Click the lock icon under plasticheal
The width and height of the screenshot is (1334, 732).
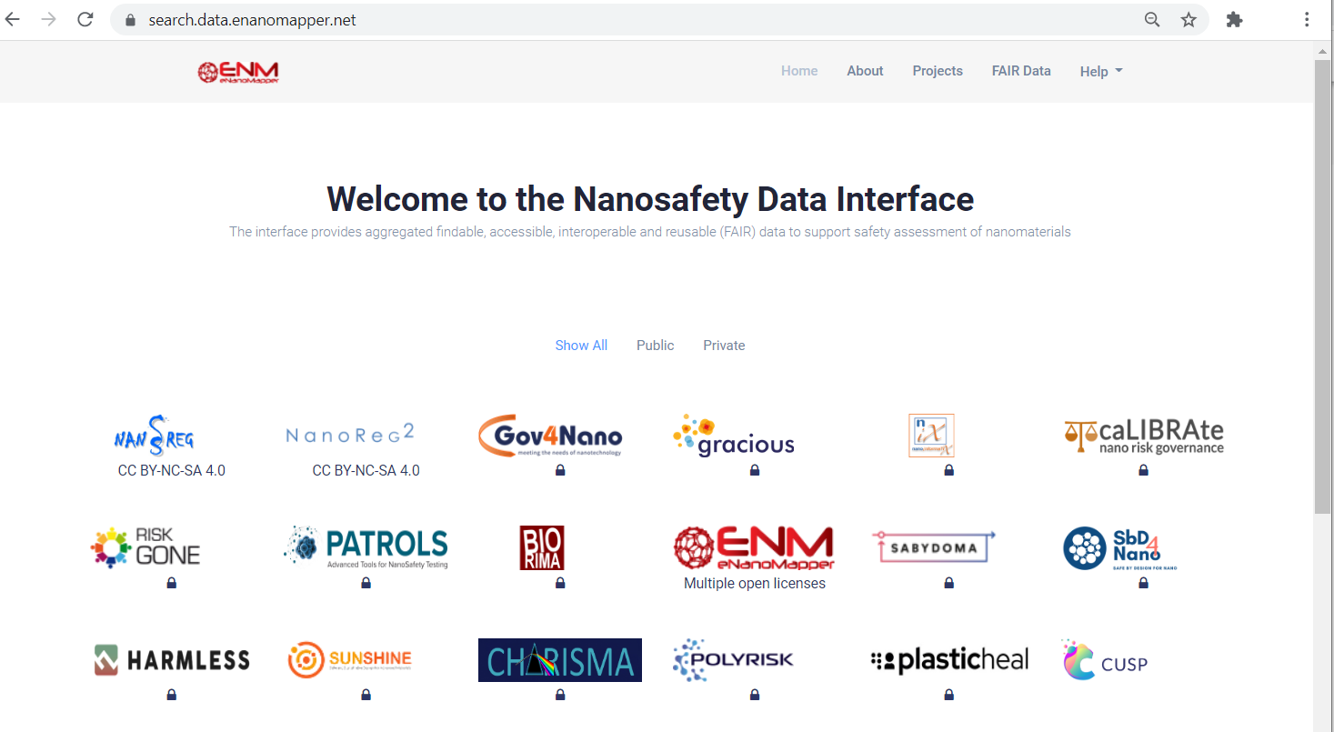949,695
